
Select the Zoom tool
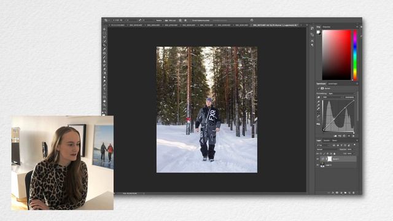[104, 105]
